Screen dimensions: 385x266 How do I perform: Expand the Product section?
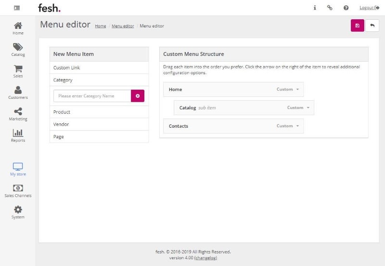[99, 112]
